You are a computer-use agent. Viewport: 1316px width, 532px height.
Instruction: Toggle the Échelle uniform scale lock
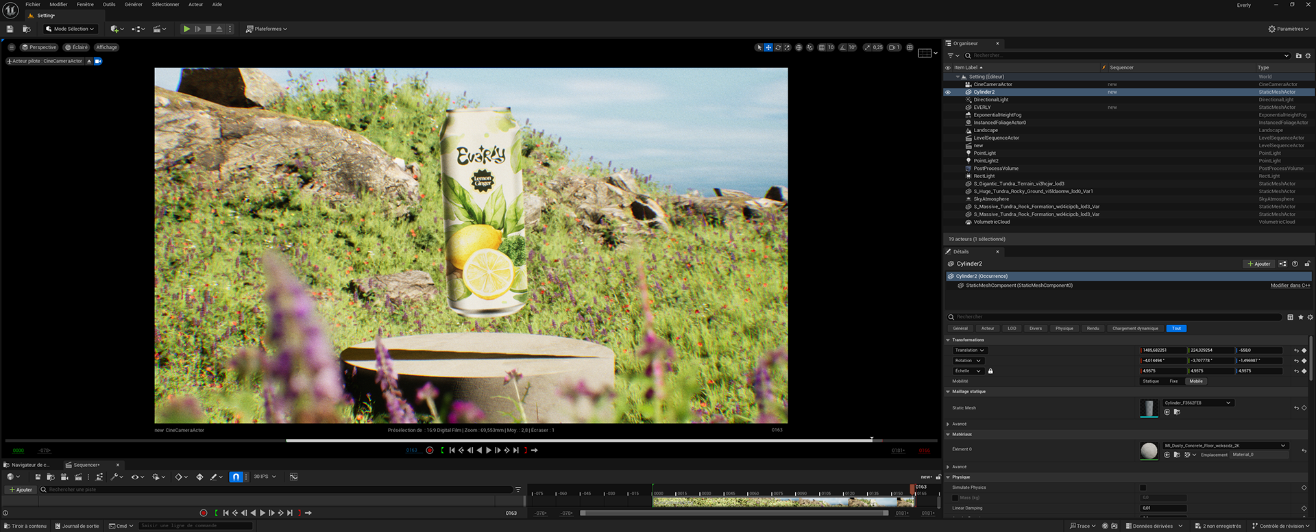pyautogui.click(x=990, y=371)
